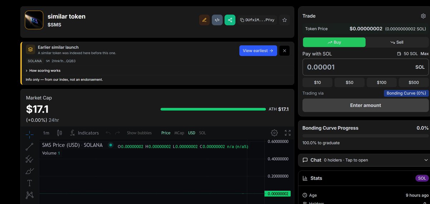The image size is (430, 204).
Task: Click the Stats bar chart icon
Action: coord(305,178)
